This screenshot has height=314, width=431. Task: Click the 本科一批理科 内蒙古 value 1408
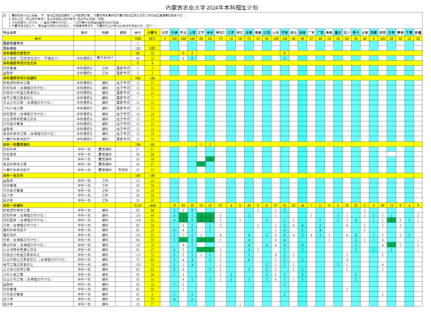(152, 205)
